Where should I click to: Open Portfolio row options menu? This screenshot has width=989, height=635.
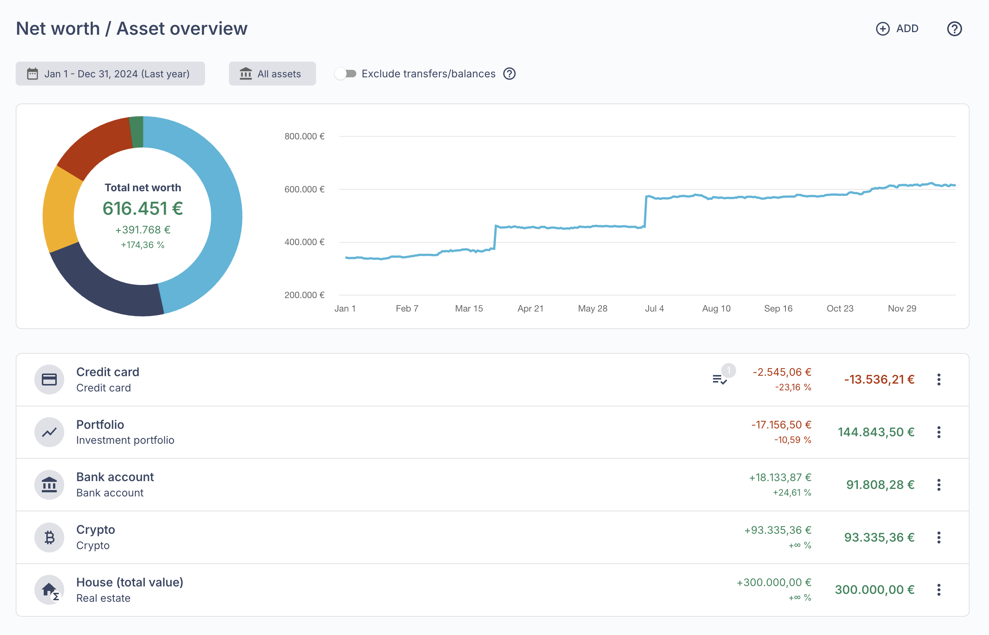939,432
